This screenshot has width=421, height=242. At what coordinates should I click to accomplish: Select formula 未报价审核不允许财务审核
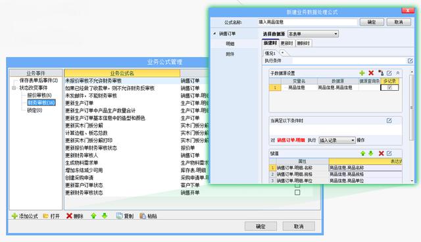tap(93, 81)
